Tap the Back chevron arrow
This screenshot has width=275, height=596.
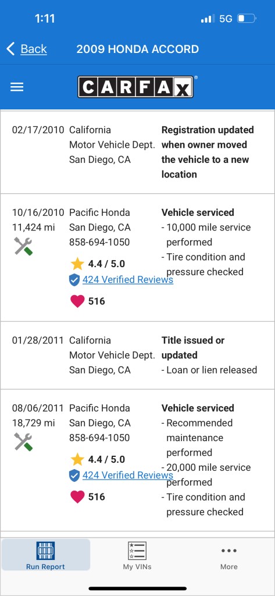click(10, 49)
